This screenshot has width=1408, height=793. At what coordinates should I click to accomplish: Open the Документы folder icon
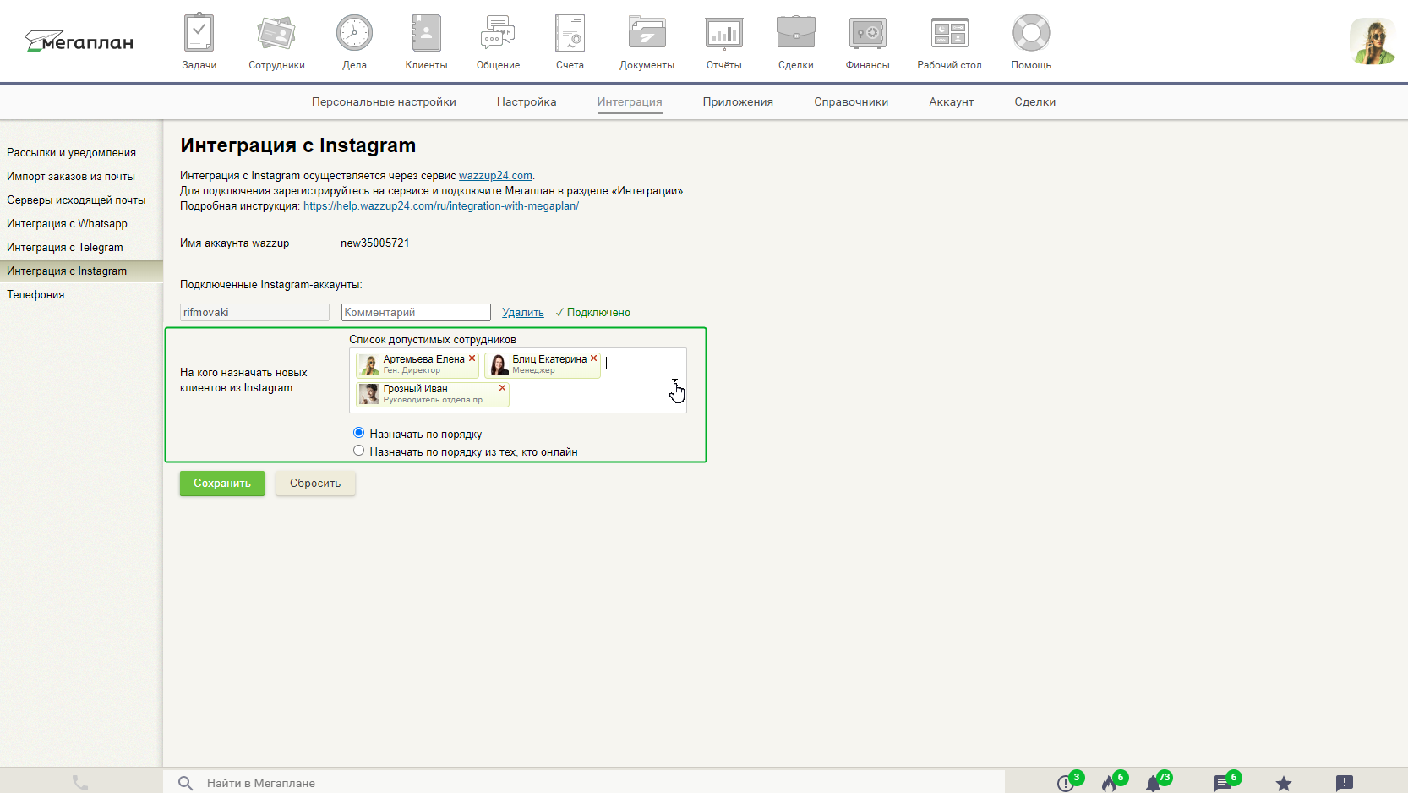pos(647,34)
